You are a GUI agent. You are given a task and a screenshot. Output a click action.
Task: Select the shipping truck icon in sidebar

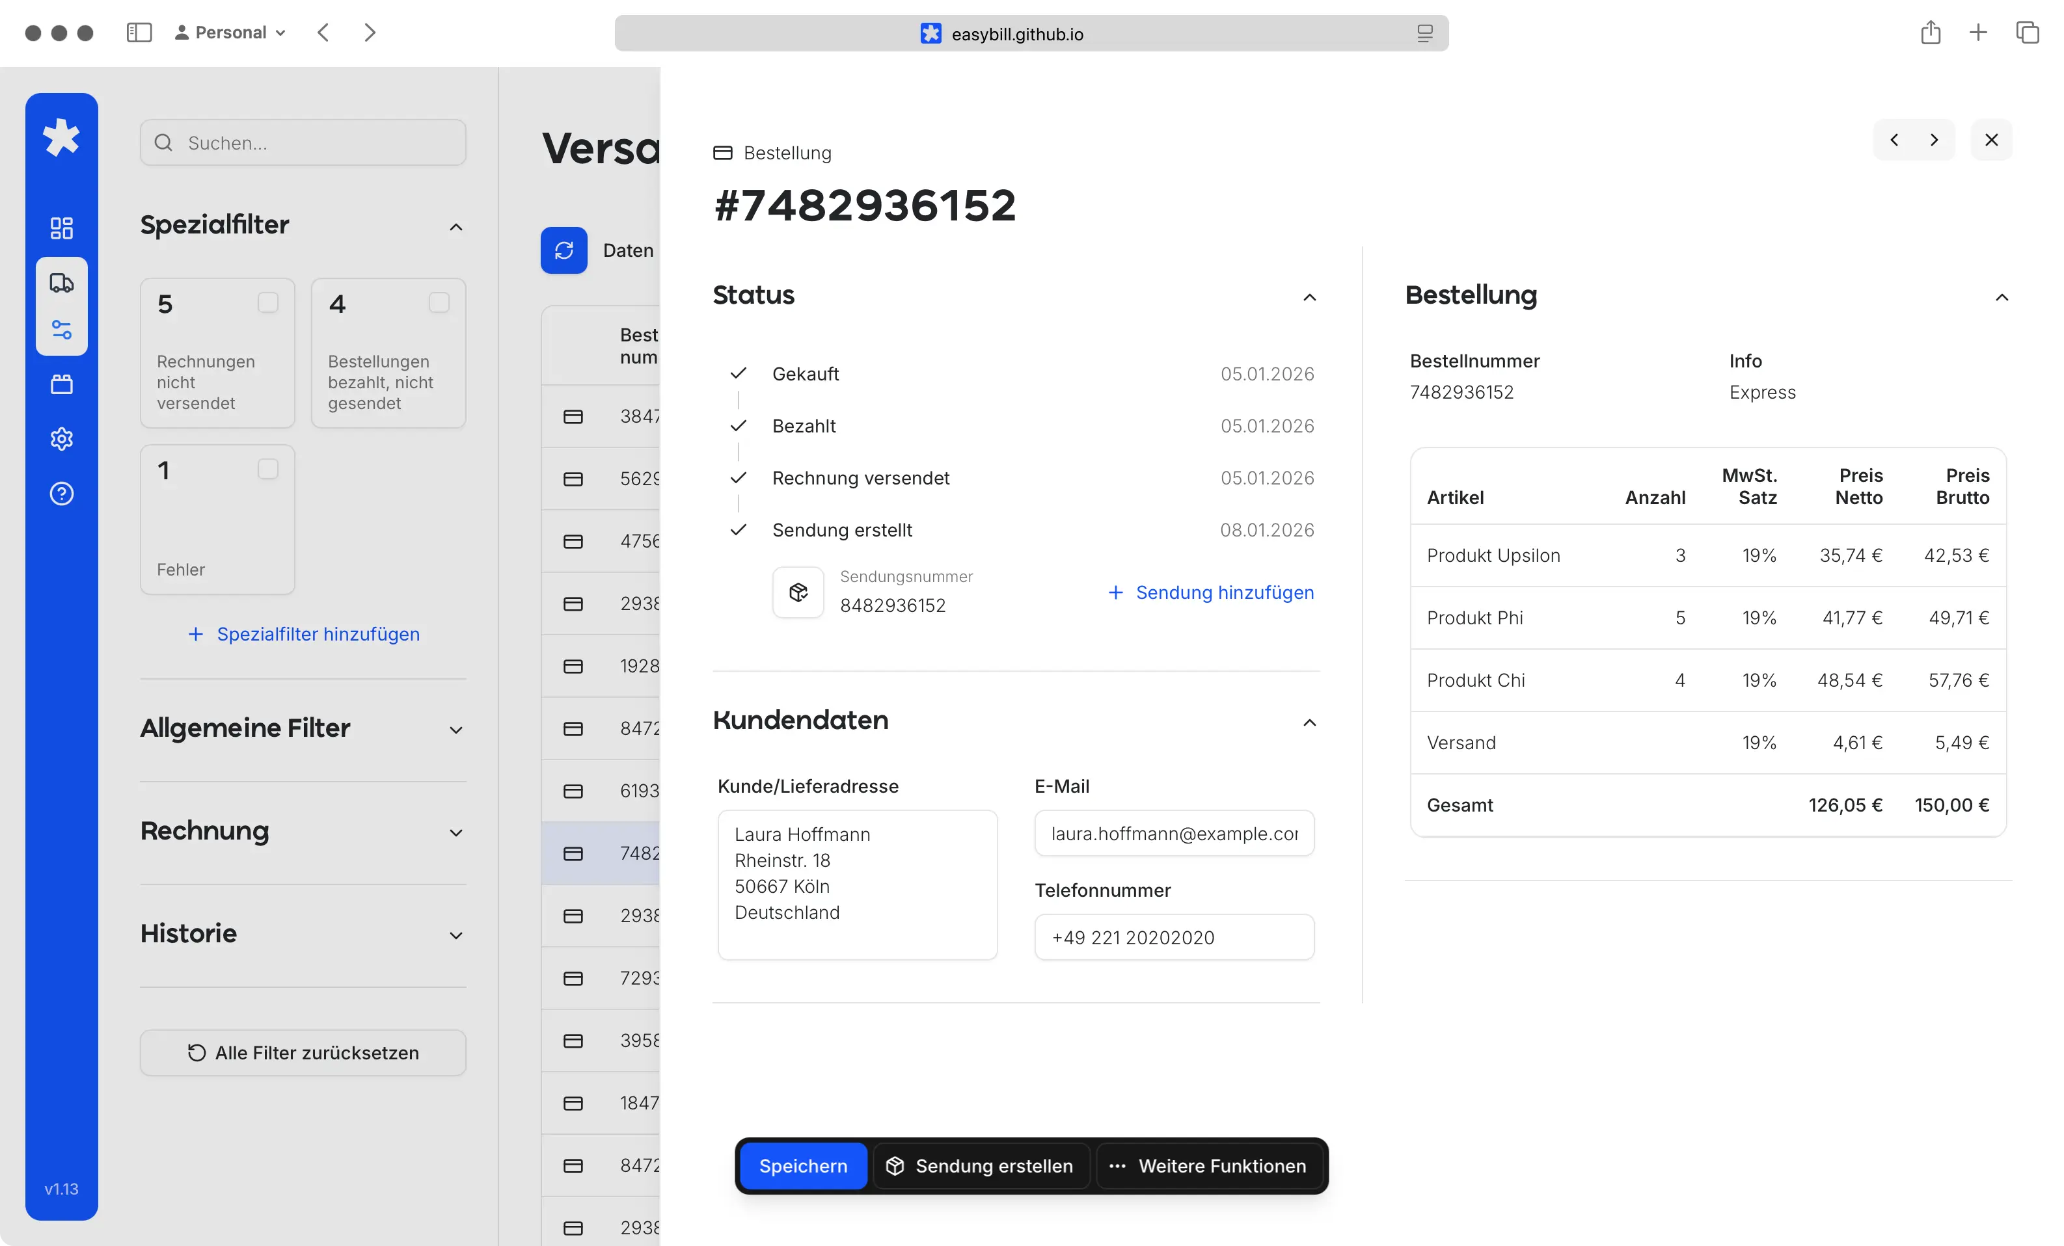coord(61,283)
